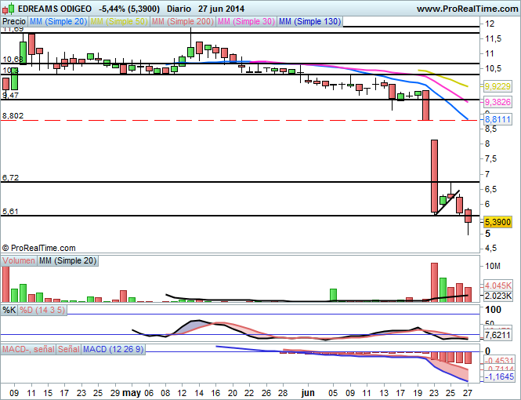Open the MM (Simple 130) label
The height and width of the screenshot is (400, 521).
tap(309, 22)
